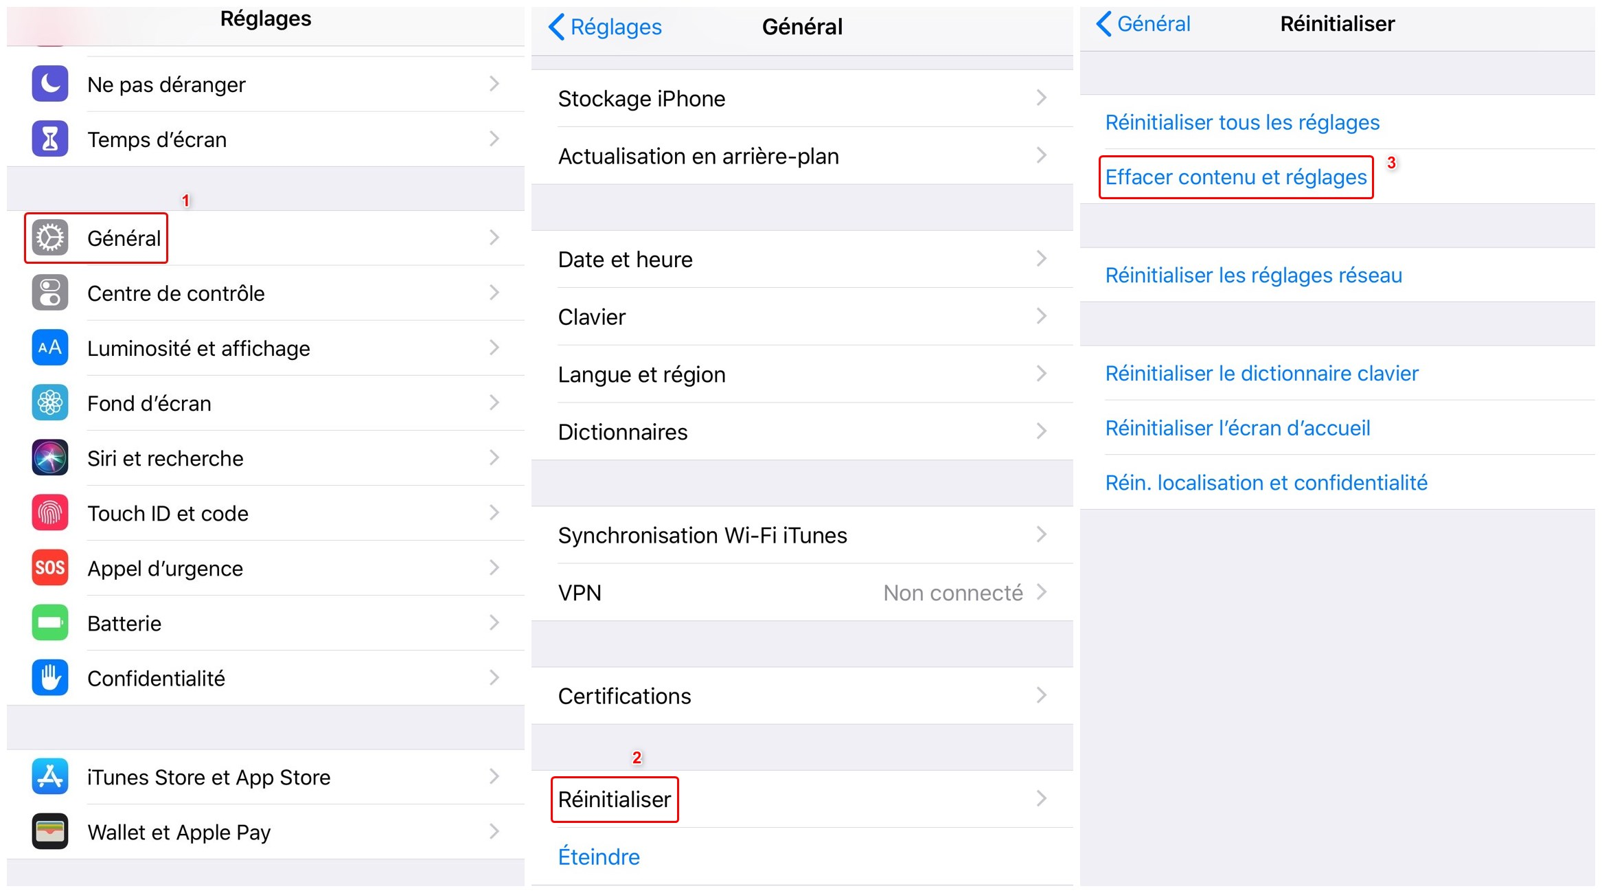Select the Éteindre option

point(599,857)
